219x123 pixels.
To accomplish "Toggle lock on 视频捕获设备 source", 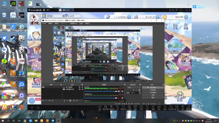I will (x=82, y=89).
